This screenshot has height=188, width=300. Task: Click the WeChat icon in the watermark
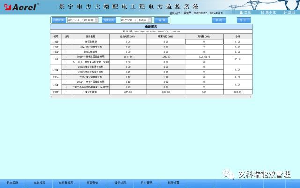(x=230, y=174)
